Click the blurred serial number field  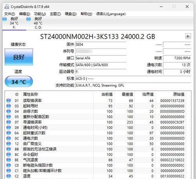[x=101, y=51]
